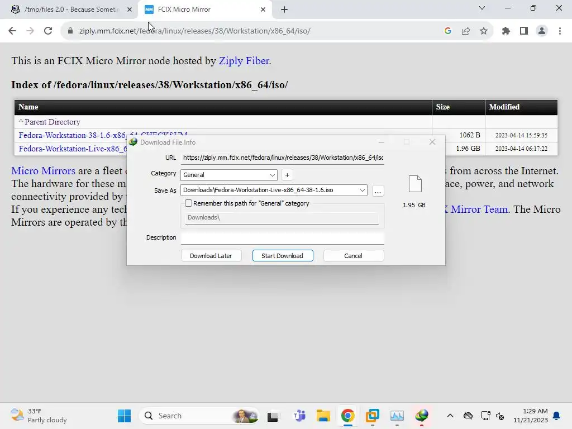Click the cloud sync tray icon

(468, 416)
